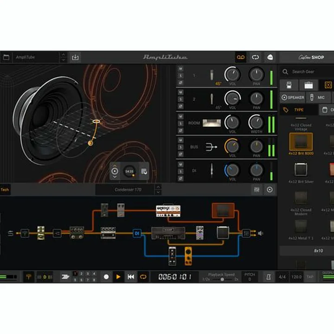334x334 pixels.
Task: Open the looper icon in header
Action: (x=255, y=57)
